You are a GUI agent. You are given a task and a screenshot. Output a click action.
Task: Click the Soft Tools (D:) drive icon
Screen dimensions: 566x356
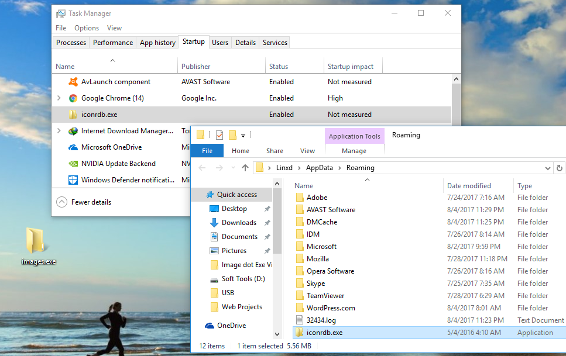(214, 279)
